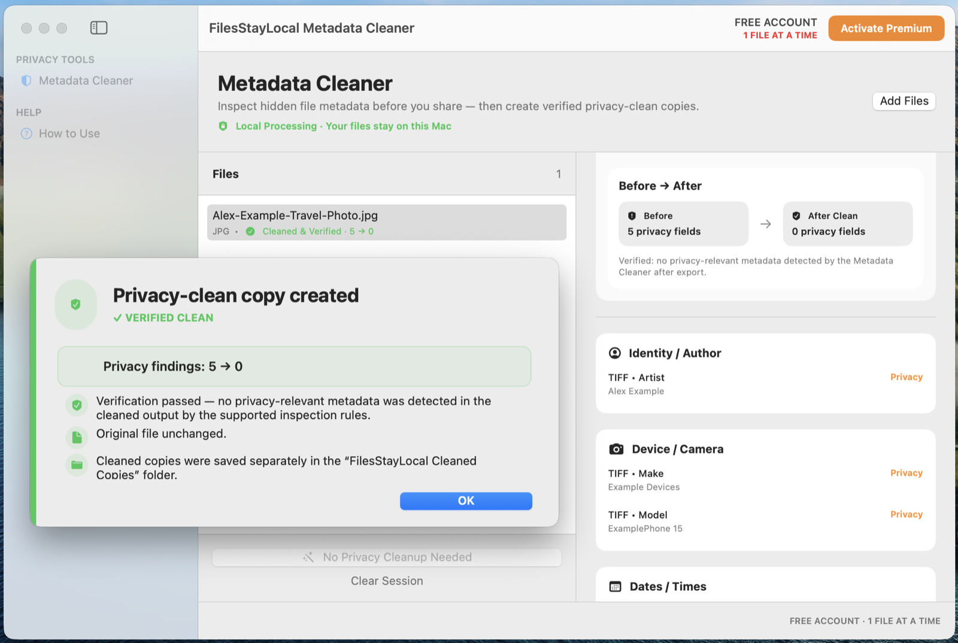Click the Cleaned & Verified status text
The width and height of the screenshot is (958, 643).
coord(318,231)
